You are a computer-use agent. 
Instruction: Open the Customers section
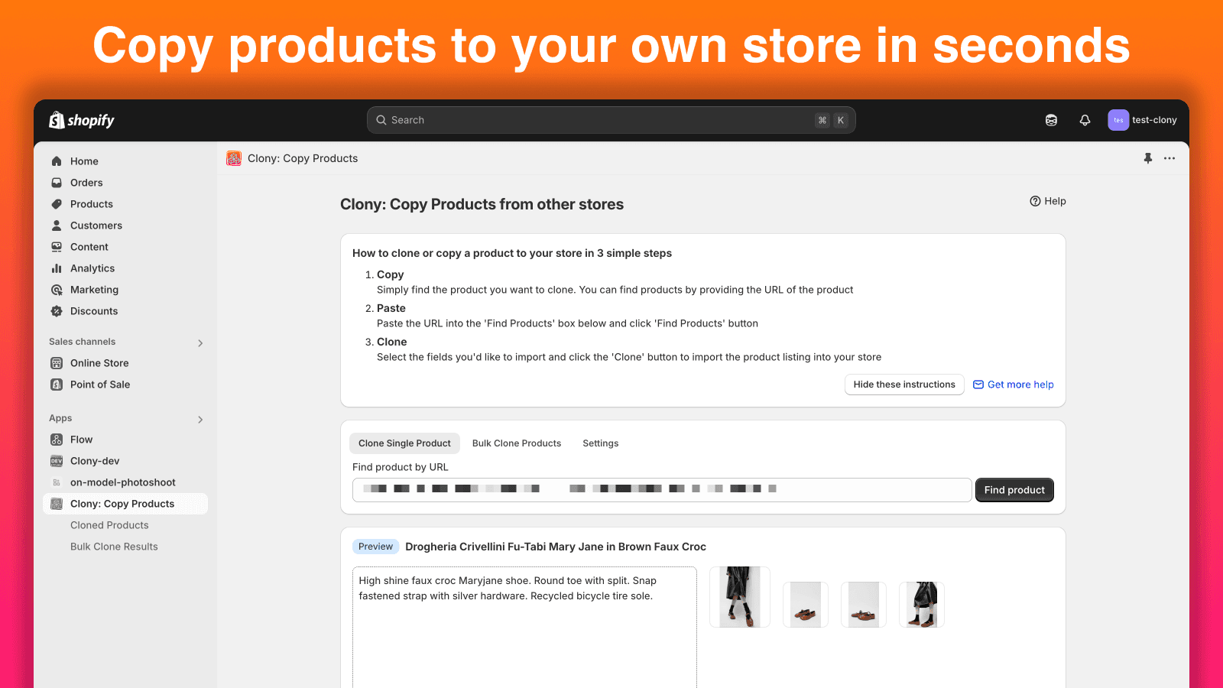click(96, 225)
